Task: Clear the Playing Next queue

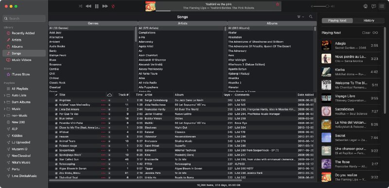Action: [x=366, y=32]
